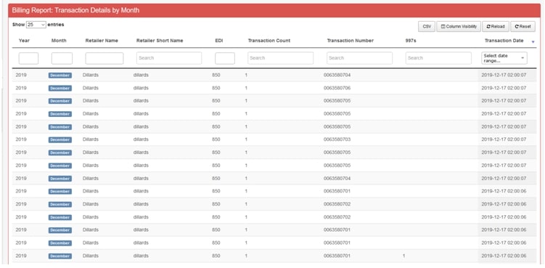
Task: Select transaction number 0063580703
Action: [337, 139]
